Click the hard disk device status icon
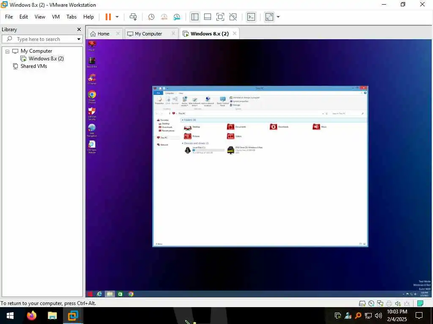Image resolution: width=433 pixels, height=324 pixels. pos(362,304)
